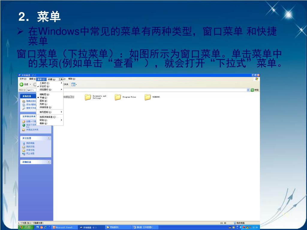Click the 共享文档 folder icon in sidebar
This screenshot has width=307, height=230.
(x=24, y=150)
